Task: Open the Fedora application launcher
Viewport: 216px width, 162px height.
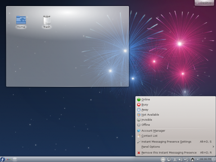Action: point(3,159)
